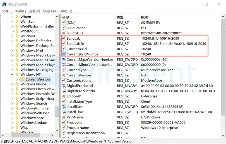Select the EditionID registry value
Screen dimensions: 226x144
(74, 96)
